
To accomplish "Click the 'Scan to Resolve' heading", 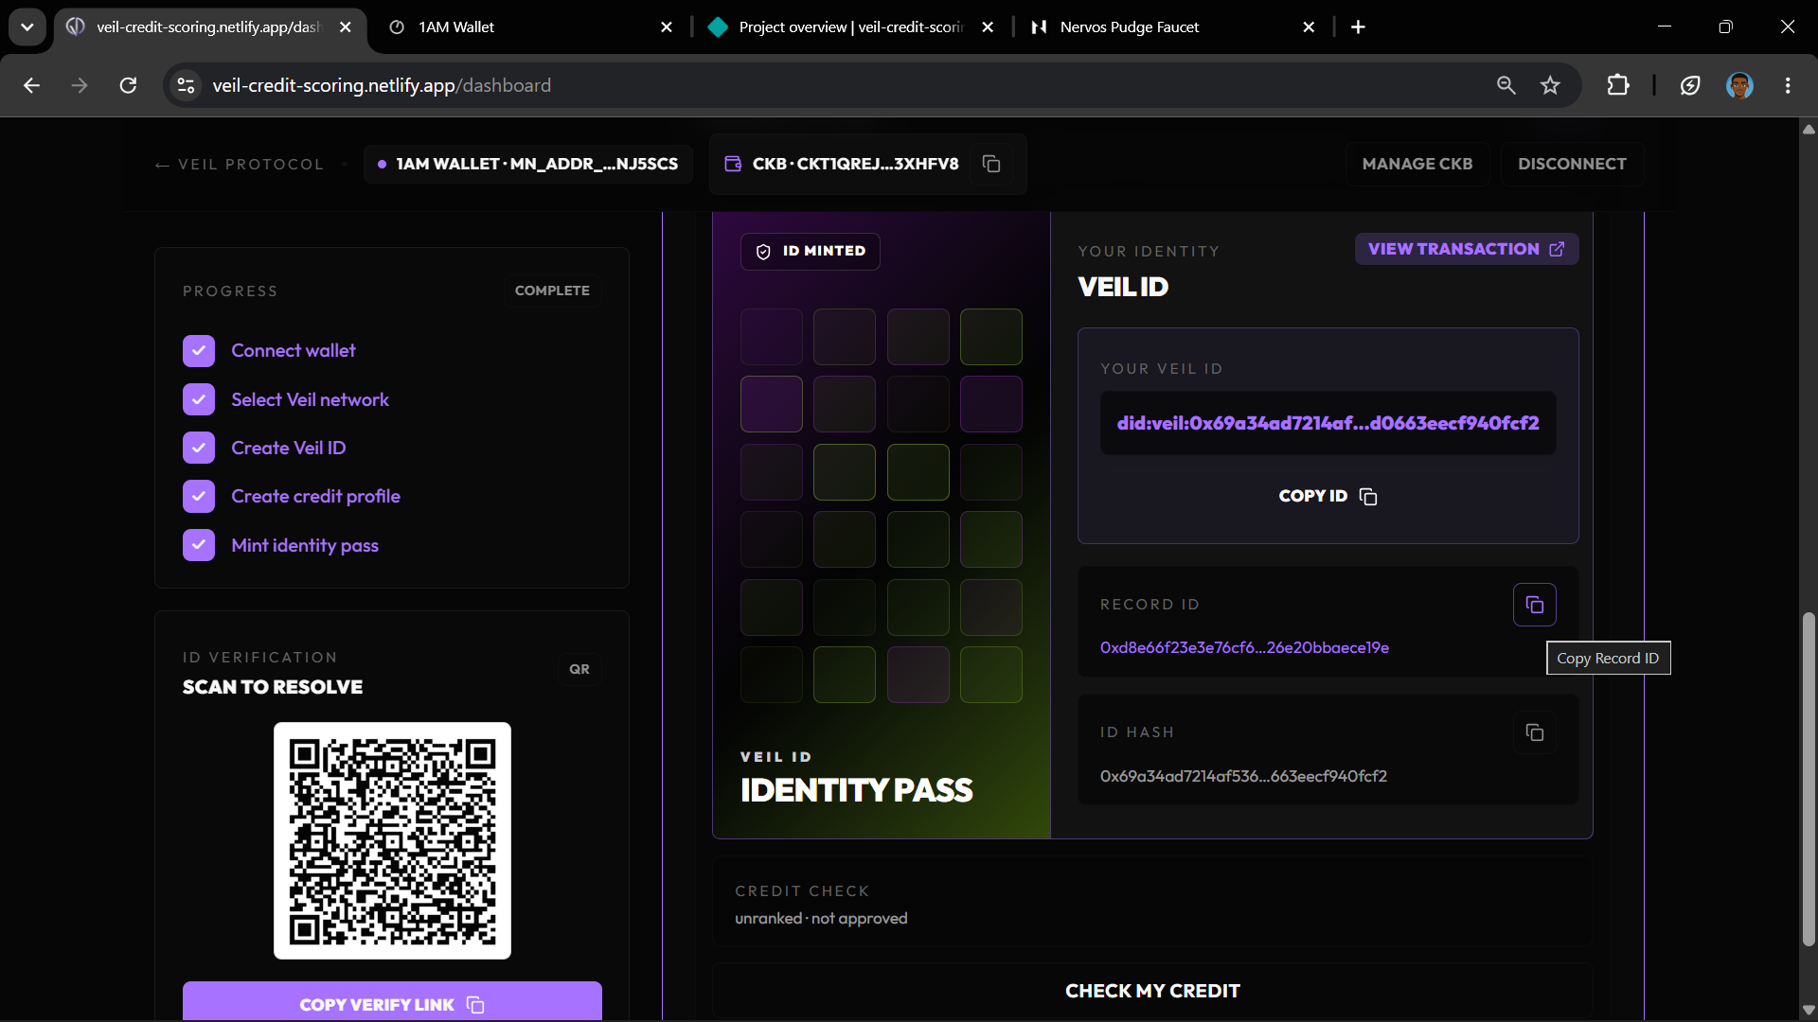I will [273, 687].
